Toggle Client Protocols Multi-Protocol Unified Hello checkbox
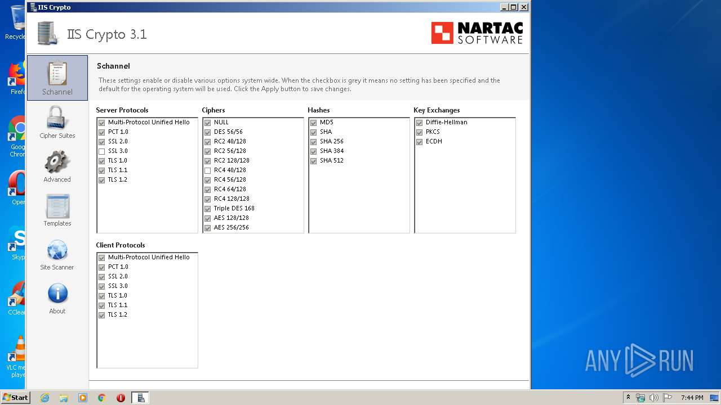 [x=102, y=258]
